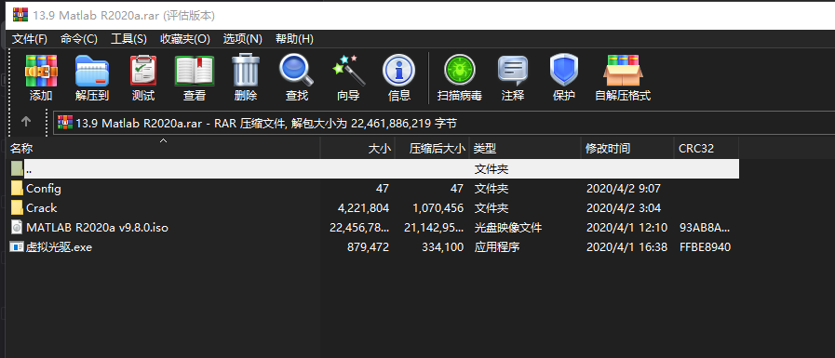The height and width of the screenshot is (358, 835).
Task: Click date 2020/4/1 16:38
Action: pyautogui.click(x=626, y=247)
